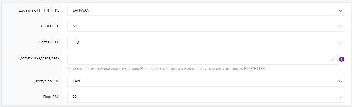Open the Доступ по HTTP/HTTPS dropdown showing LAN/WAN
The height and width of the screenshot is (107, 352).
(x=206, y=10)
